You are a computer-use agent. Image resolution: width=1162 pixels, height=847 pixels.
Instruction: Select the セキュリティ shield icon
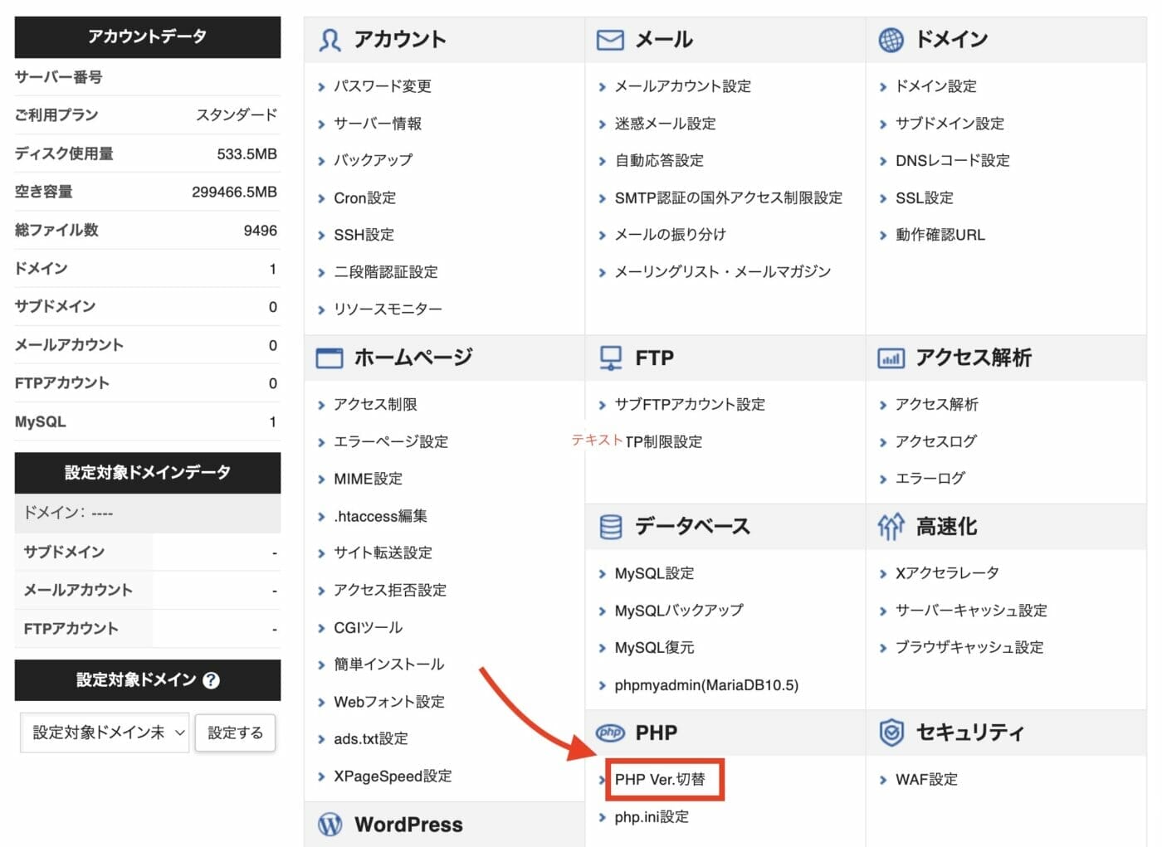(891, 733)
